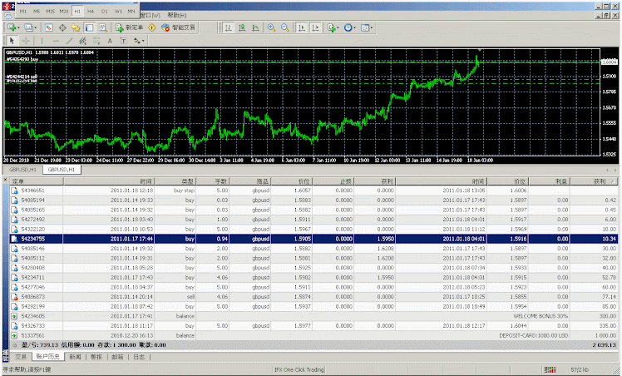
Task: Switch chart to bar chart style
Action: (x=228, y=27)
